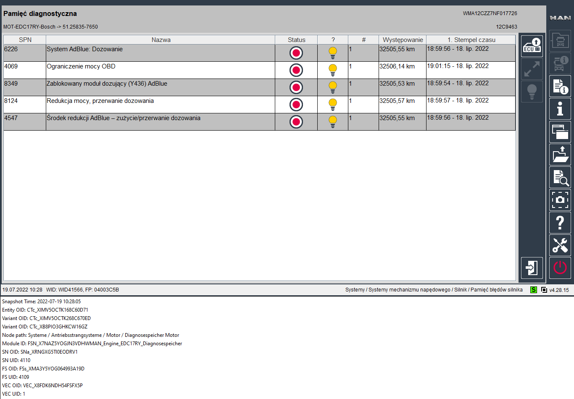Click the folder with up arrow icon
The image size is (574, 399).
tap(560, 154)
